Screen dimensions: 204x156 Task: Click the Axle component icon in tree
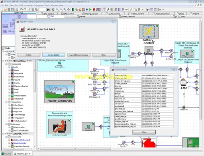[12, 67]
